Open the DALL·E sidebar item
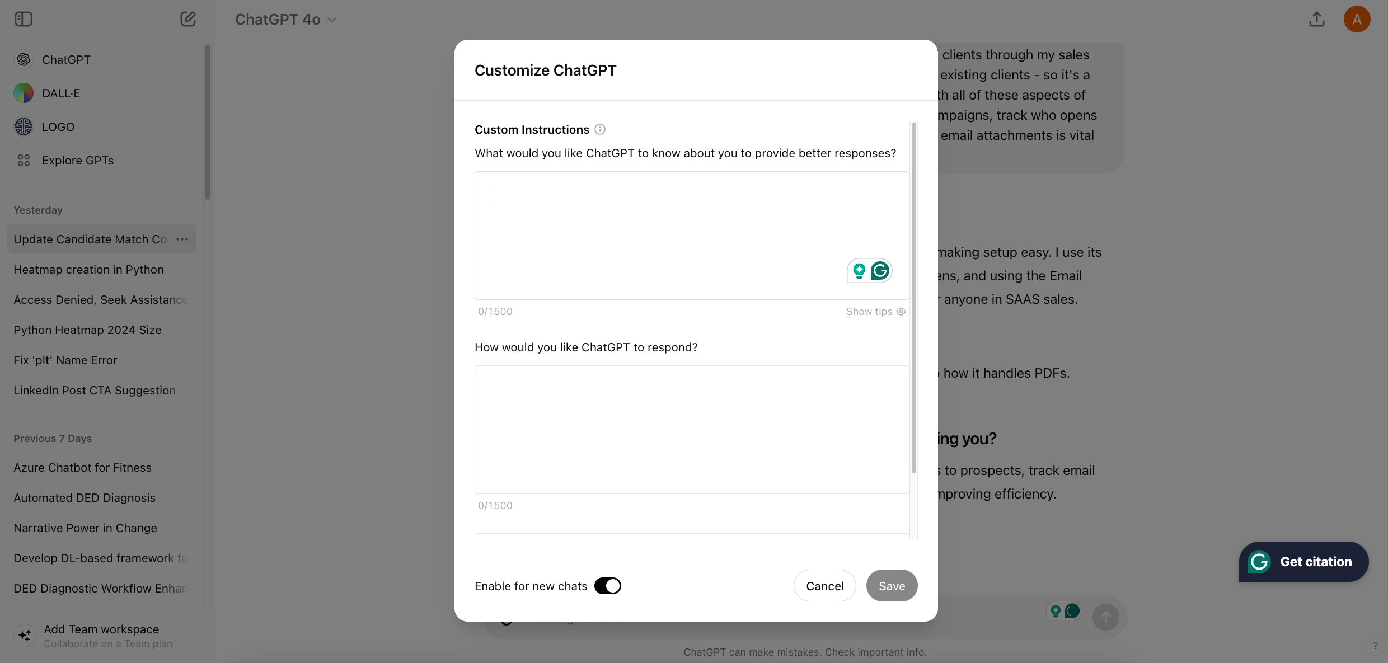Viewport: 1388px width, 663px height. pyautogui.click(x=61, y=93)
